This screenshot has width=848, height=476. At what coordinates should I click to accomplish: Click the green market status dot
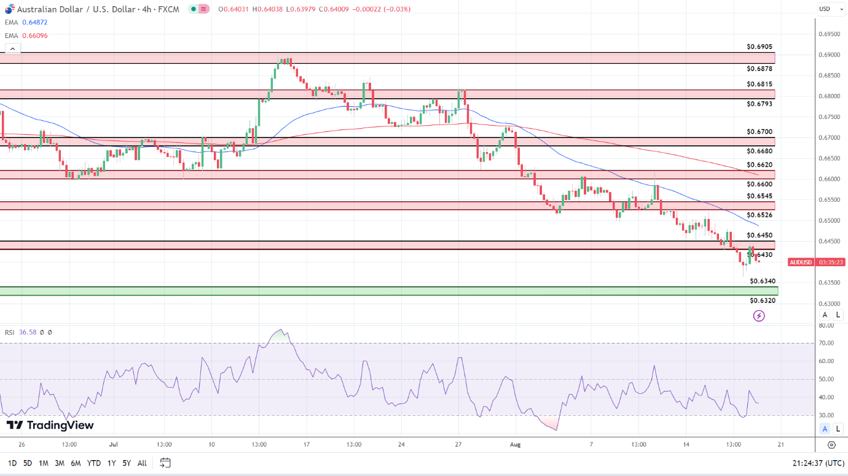click(x=194, y=9)
